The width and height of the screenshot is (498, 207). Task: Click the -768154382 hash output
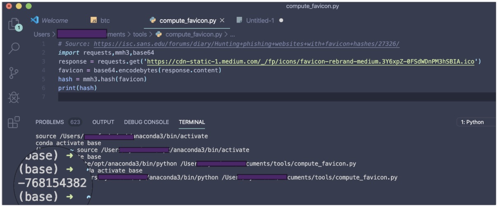(x=53, y=183)
